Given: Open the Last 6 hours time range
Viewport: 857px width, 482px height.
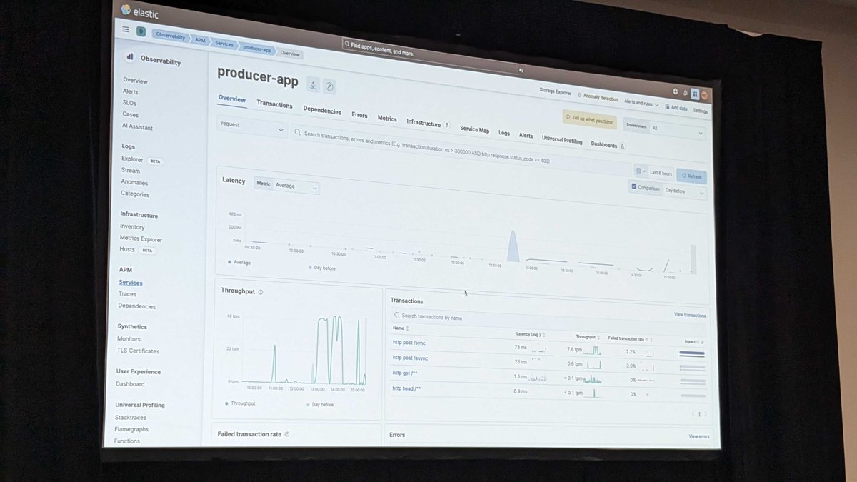Looking at the screenshot, I should click(x=661, y=174).
